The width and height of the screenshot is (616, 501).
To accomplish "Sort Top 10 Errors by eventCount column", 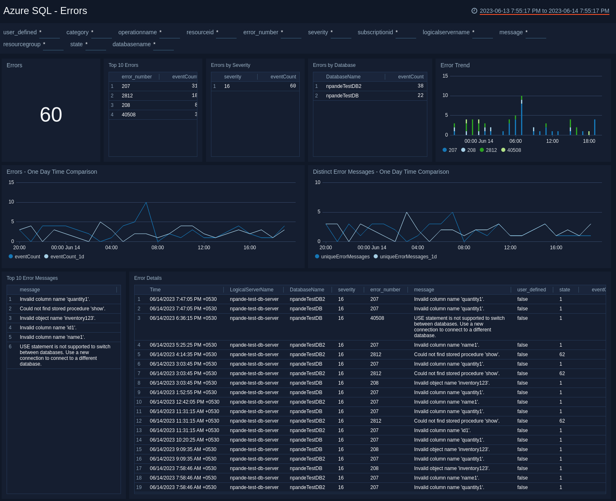I will [185, 77].
